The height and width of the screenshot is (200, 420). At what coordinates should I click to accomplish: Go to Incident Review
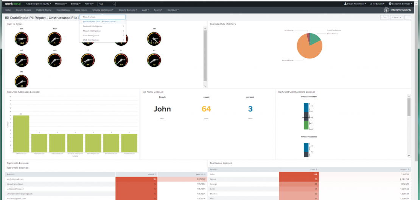pos(44,10)
